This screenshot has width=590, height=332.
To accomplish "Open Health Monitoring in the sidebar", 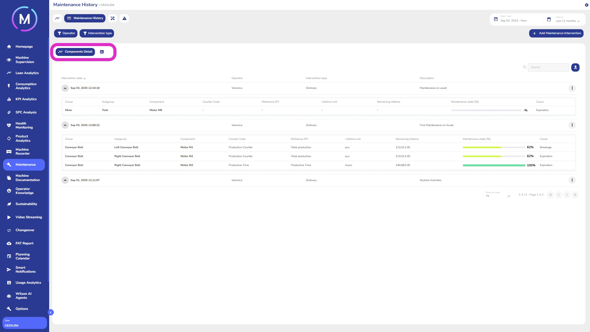I will (x=24, y=125).
